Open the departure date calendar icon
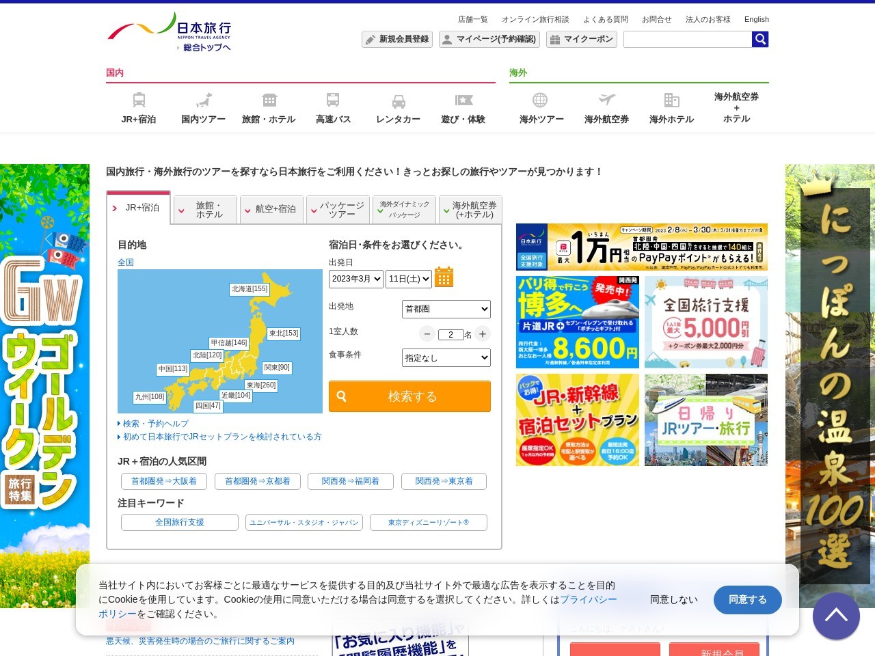Screen dimensions: 875x656 pos(444,277)
